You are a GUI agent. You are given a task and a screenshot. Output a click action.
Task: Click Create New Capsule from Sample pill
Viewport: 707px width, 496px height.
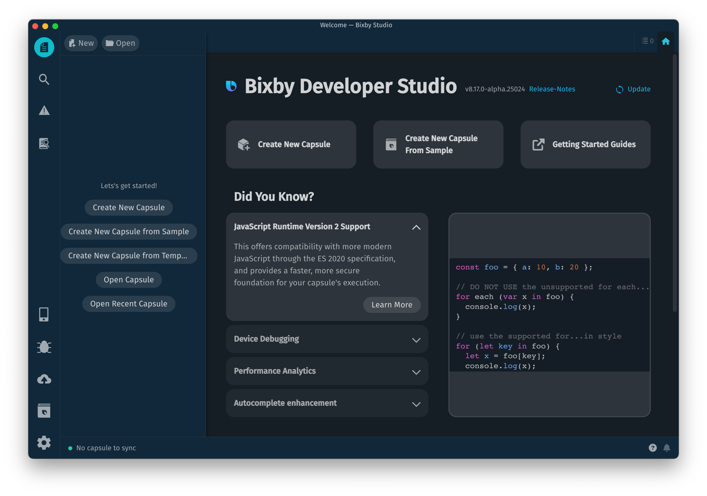coord(129,231)
